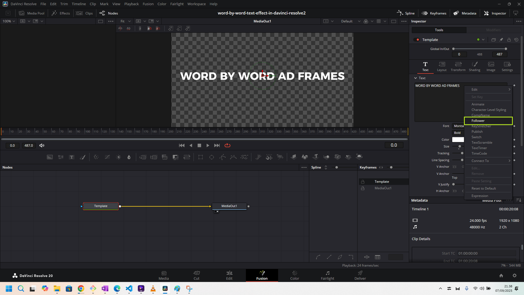Select the MediaOut1 node in graph
Viewport: 524px width, 295px height.
229,206
